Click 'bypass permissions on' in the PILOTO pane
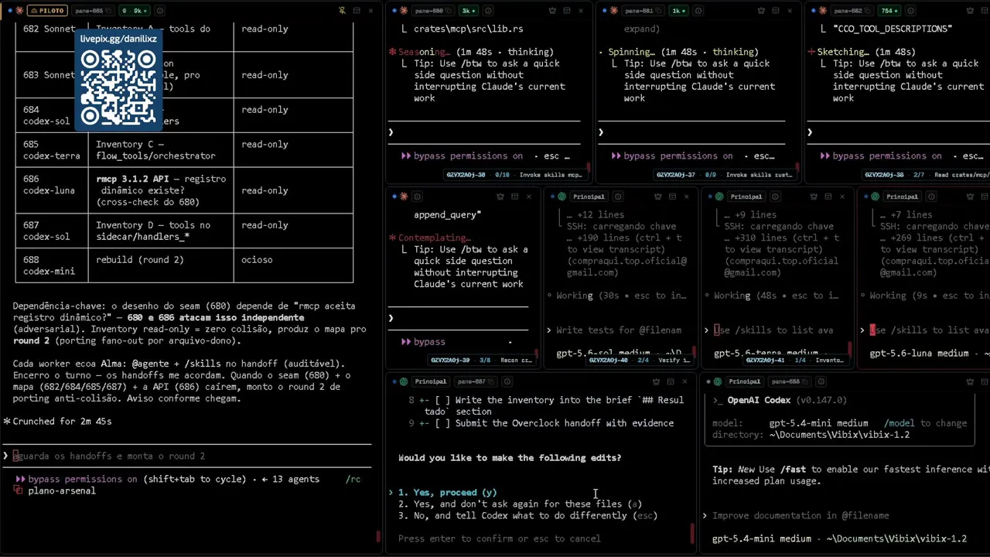Image resolution: width=990 pixels, height=557 pixels. pyautogui.click(x=82, y=479)
